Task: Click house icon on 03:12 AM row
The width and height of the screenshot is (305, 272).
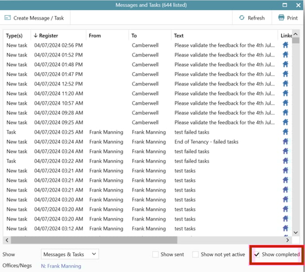Action: tap(285, 228)
